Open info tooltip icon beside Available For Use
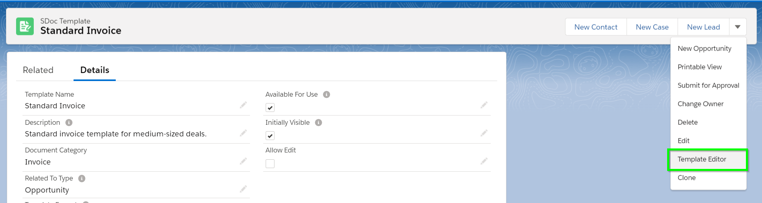 327,95
